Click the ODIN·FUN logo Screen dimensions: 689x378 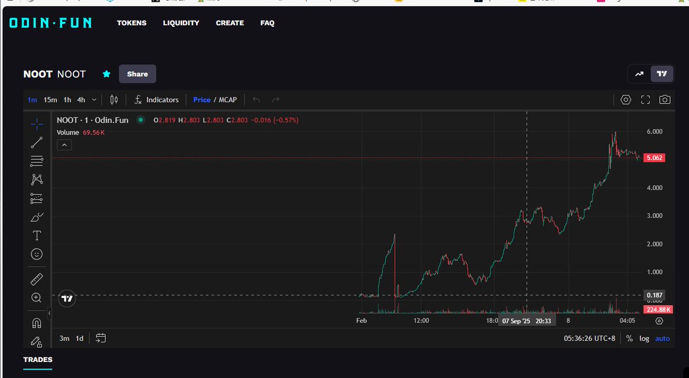coord(51,23)
